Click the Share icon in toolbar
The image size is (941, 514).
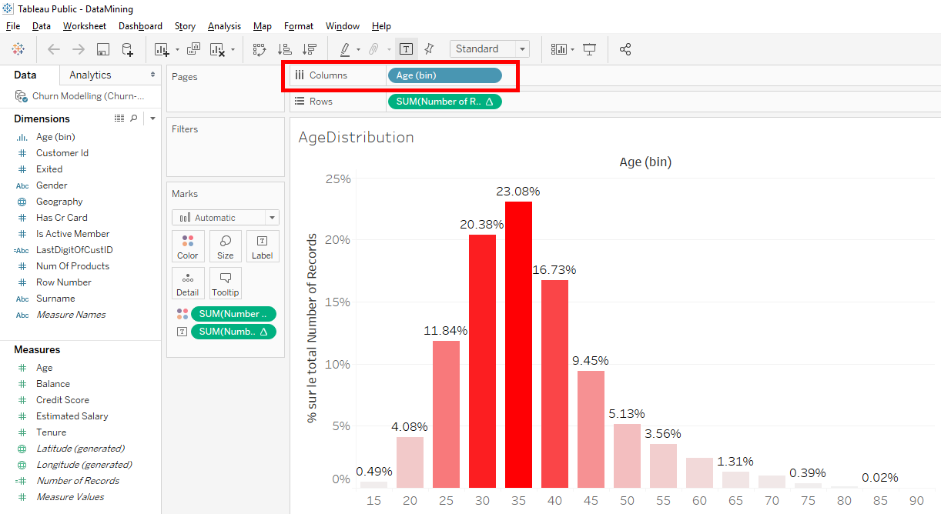pos(625,49)
